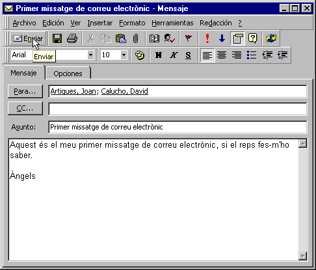The width and height of the screenshot is (316, 270).
Task: Click the Save floppy disk icon
Action: tap(57, 38)
